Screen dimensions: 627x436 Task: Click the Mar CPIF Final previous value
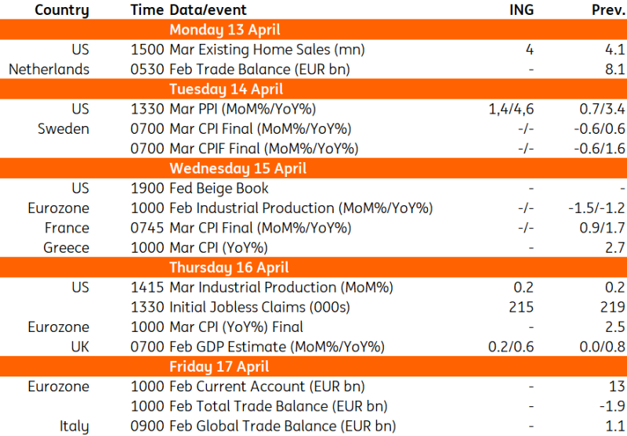point(599,149)
